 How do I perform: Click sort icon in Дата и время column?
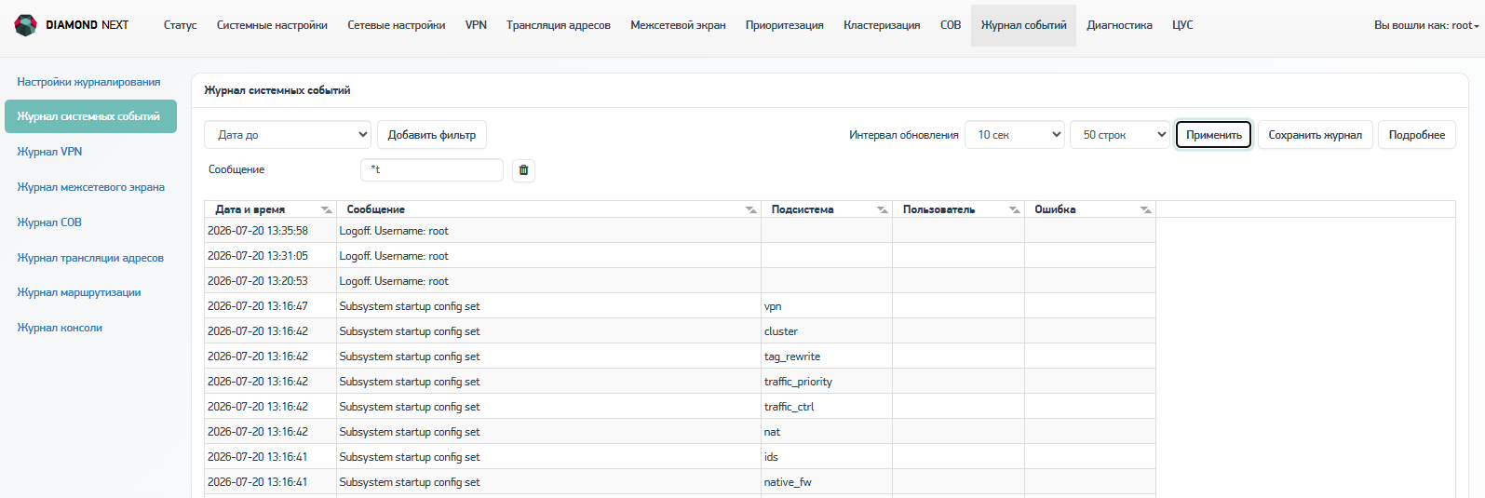click(x=326, y=209)
